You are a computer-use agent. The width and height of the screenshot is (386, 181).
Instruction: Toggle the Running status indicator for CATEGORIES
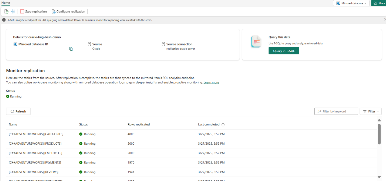click(x=81, y=134)
